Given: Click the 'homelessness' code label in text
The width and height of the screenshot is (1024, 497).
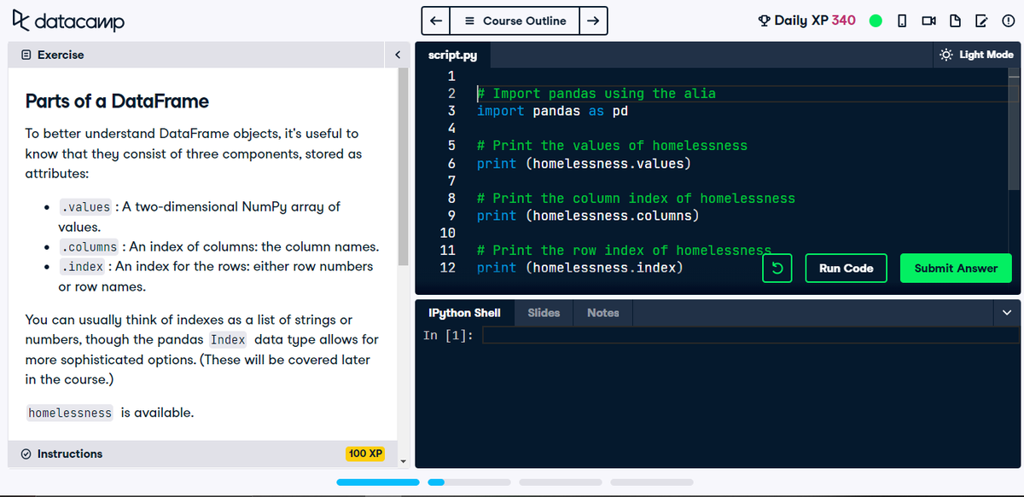Looking at the screenshot, I should pyautogui.click(x=70, y=413).
